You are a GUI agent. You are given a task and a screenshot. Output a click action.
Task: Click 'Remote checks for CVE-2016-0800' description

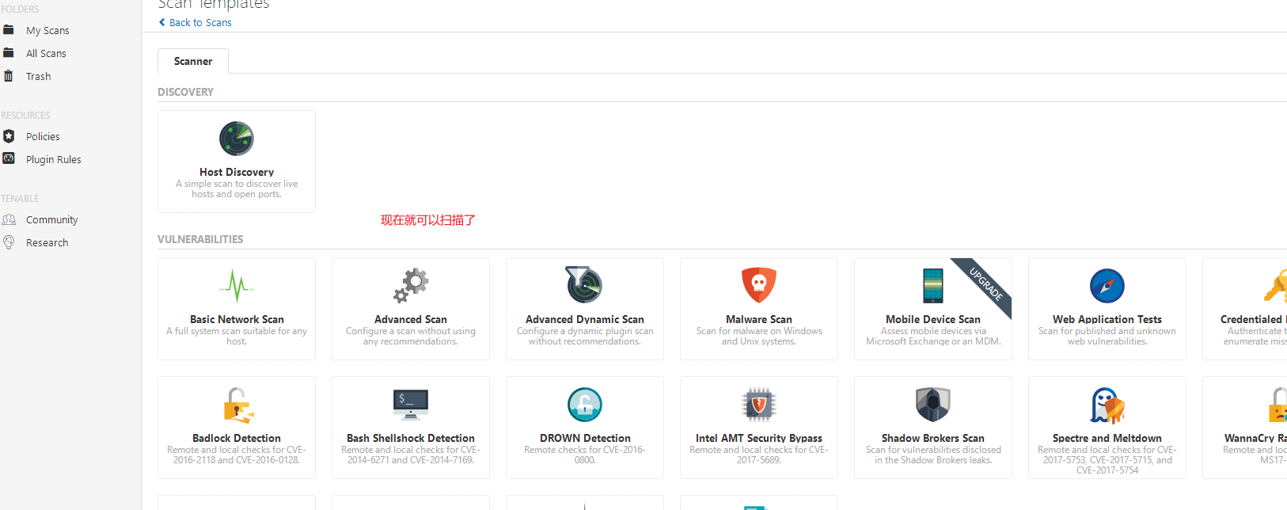(x=585, y=455)
